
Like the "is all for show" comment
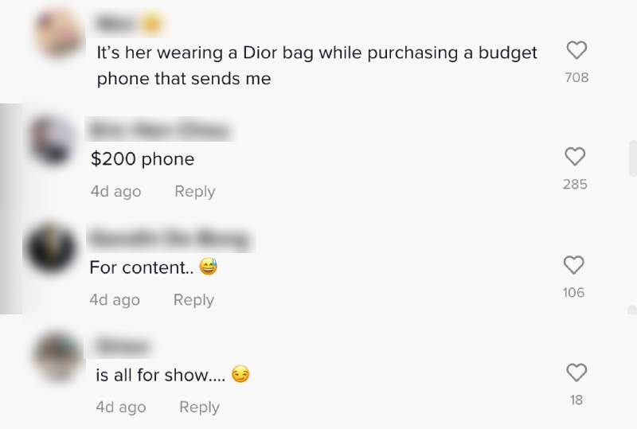tap(576, 372)
